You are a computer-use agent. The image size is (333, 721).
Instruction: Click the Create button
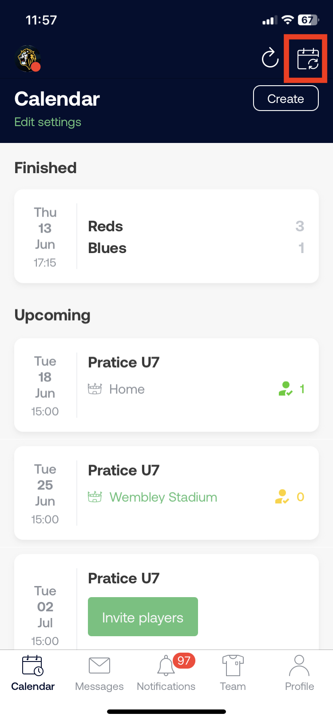(286, 98)
